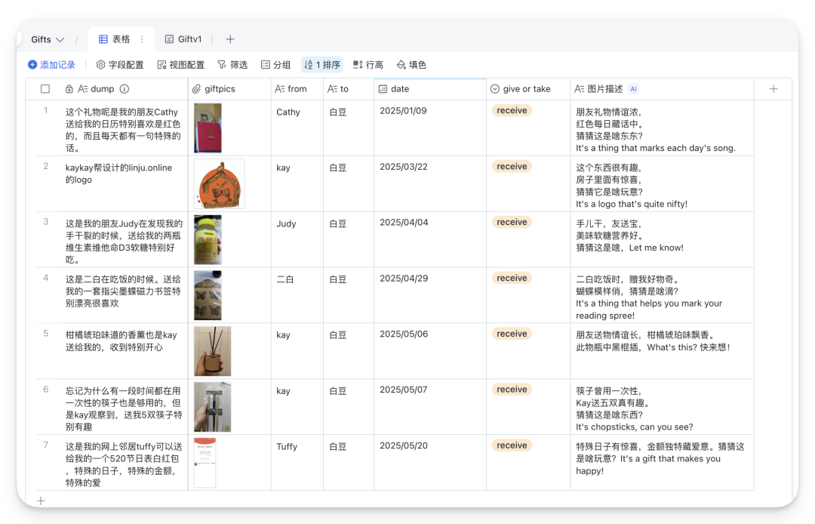Select the description about logo that's quite nifty
The width and height of the screenshot is (815, 524).
662,184
